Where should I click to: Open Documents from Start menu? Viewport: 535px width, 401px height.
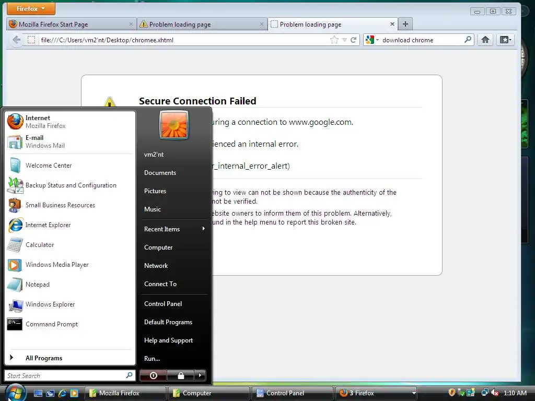tap(174, 172)
